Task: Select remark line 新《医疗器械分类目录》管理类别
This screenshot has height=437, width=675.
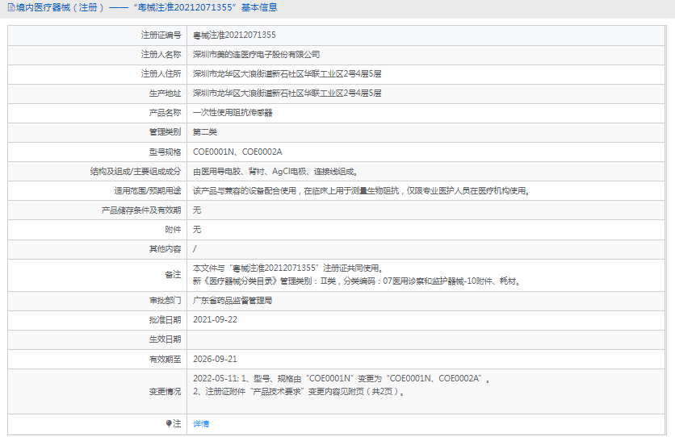Action: click(358, 281)
